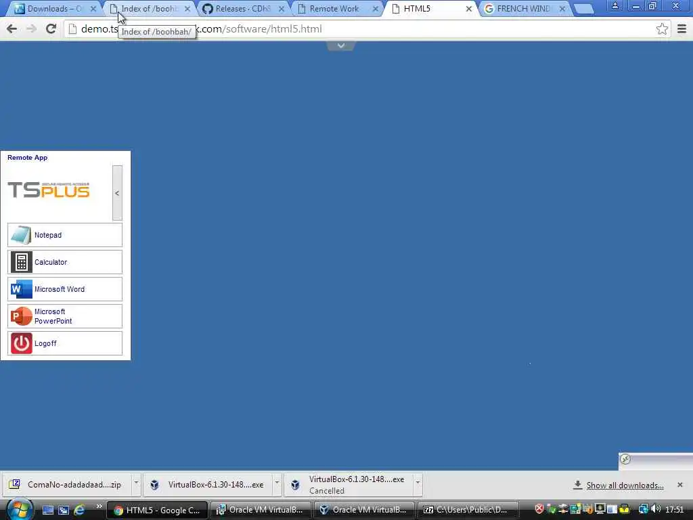Close the downloads bar
The width and height of the screenshot is (693, 520).
679,485
